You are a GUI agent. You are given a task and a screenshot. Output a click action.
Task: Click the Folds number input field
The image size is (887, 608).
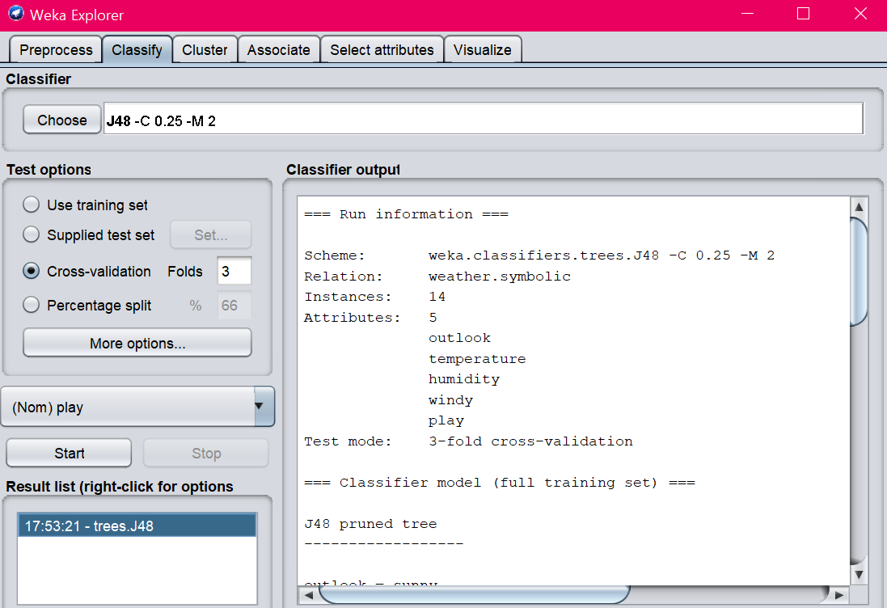click(x=234, y=271)
